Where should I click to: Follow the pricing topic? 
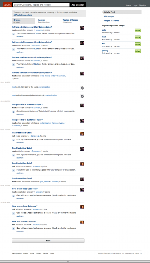pyautogui.click(x=138, y=51)
